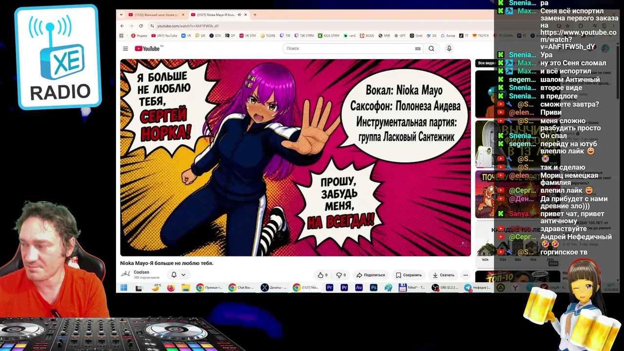Viewport: 624px width, 351px height.
Task: Download the video with Скачать button
Action: point(444,275)
